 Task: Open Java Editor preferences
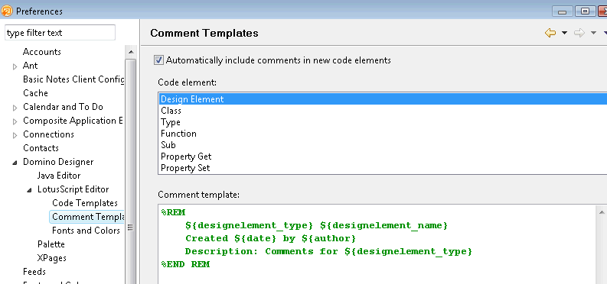[x=59, y=176]
